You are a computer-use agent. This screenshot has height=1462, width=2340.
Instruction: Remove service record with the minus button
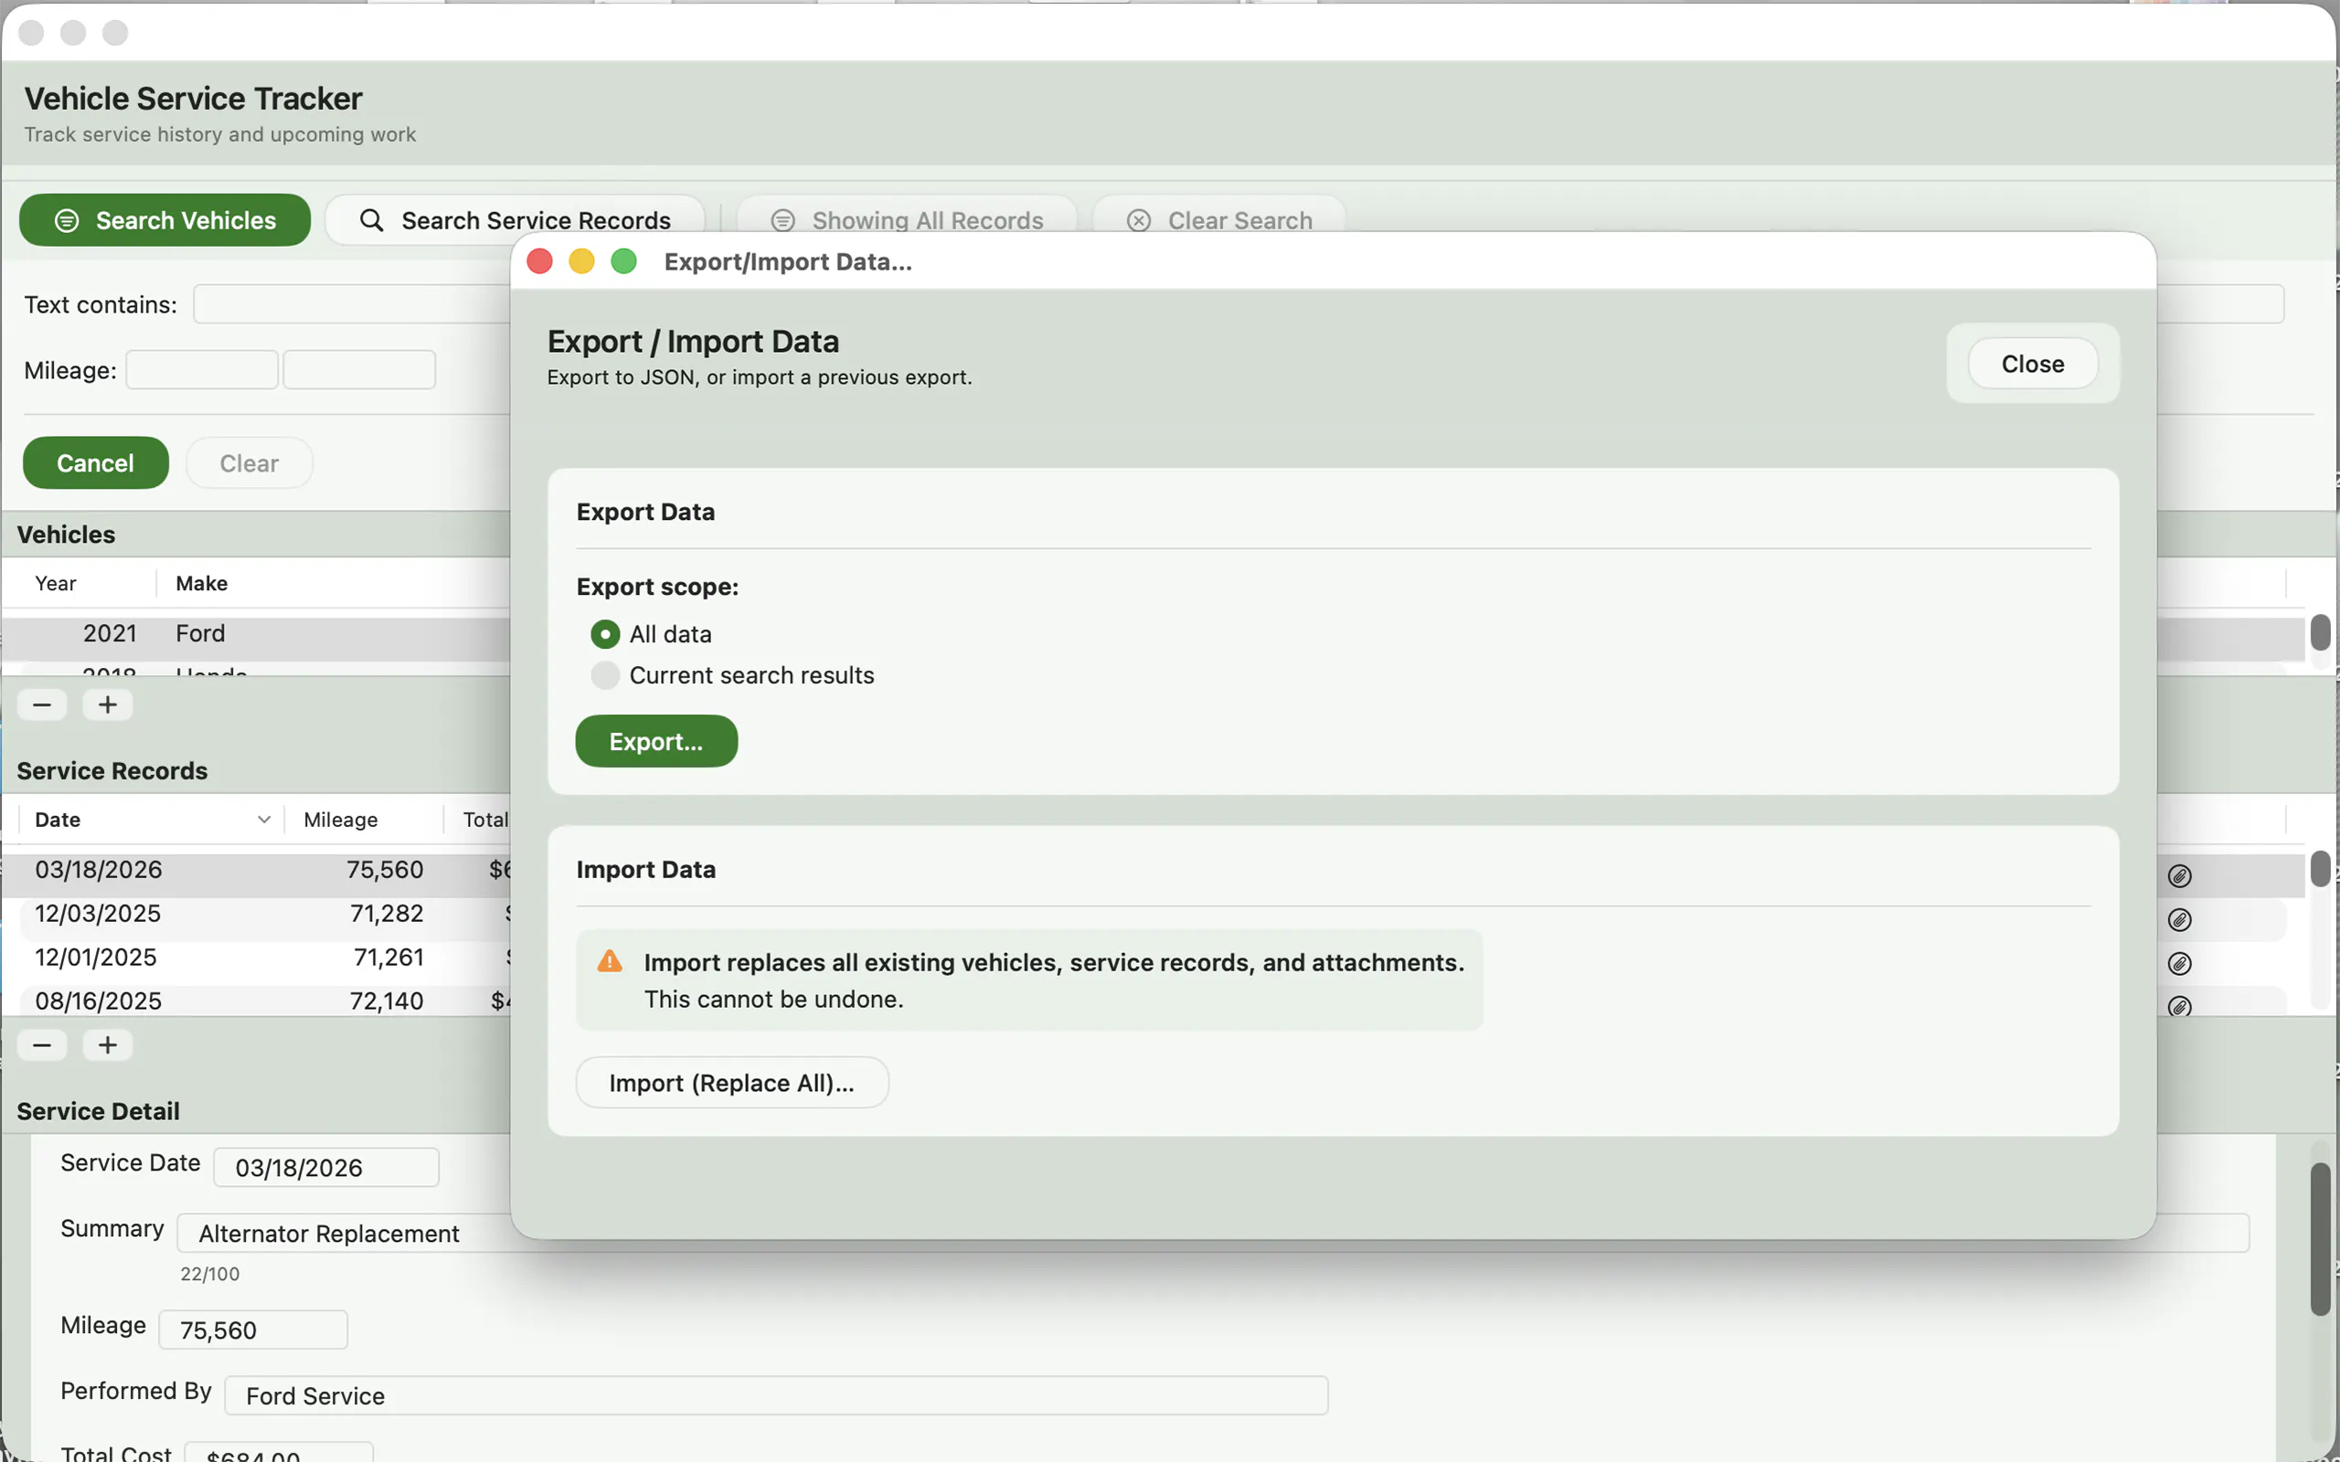click(41, 1045)
